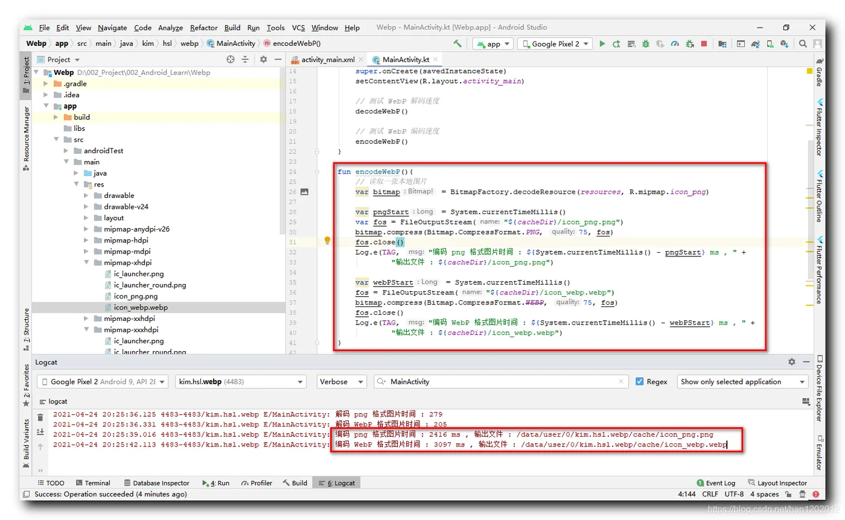Clear logcat with trash icon
The width and height of the screenshot is (845, 520).
(40, 417)
